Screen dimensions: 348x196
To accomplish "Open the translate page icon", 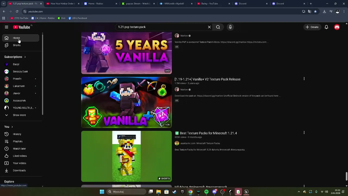I will 309,11.
